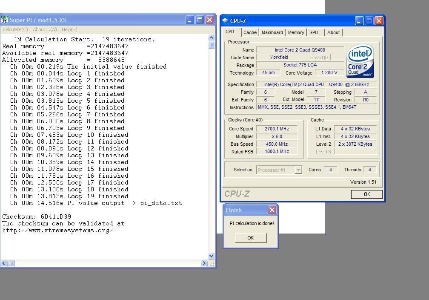Viewport: 429px width, 300px height.
Task: Click the Instructions field listing MMX, SSE
Action: [x=317, y=107]
